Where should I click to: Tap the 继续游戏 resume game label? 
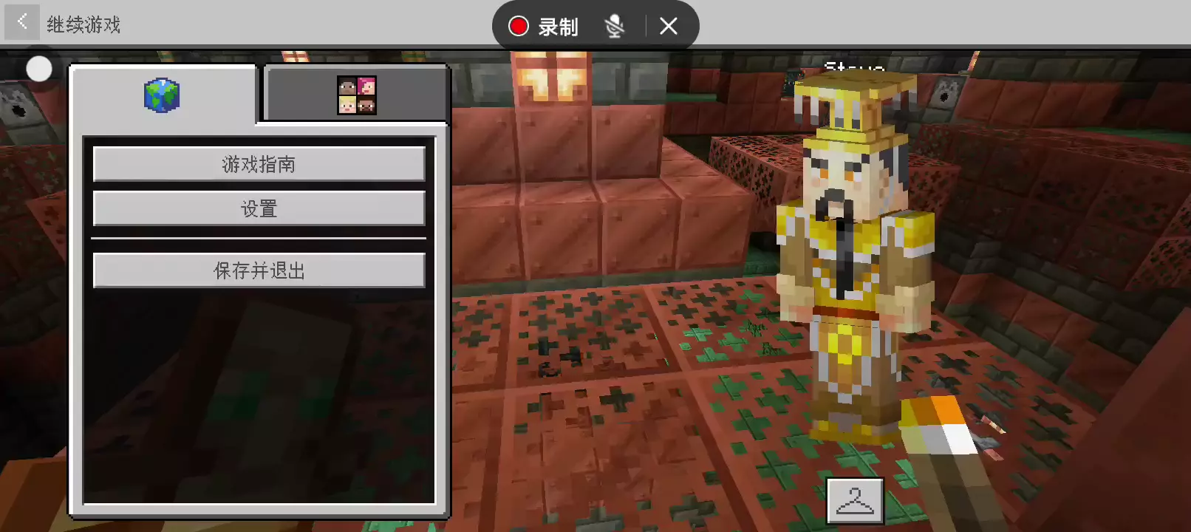click(x=83, y=25)
